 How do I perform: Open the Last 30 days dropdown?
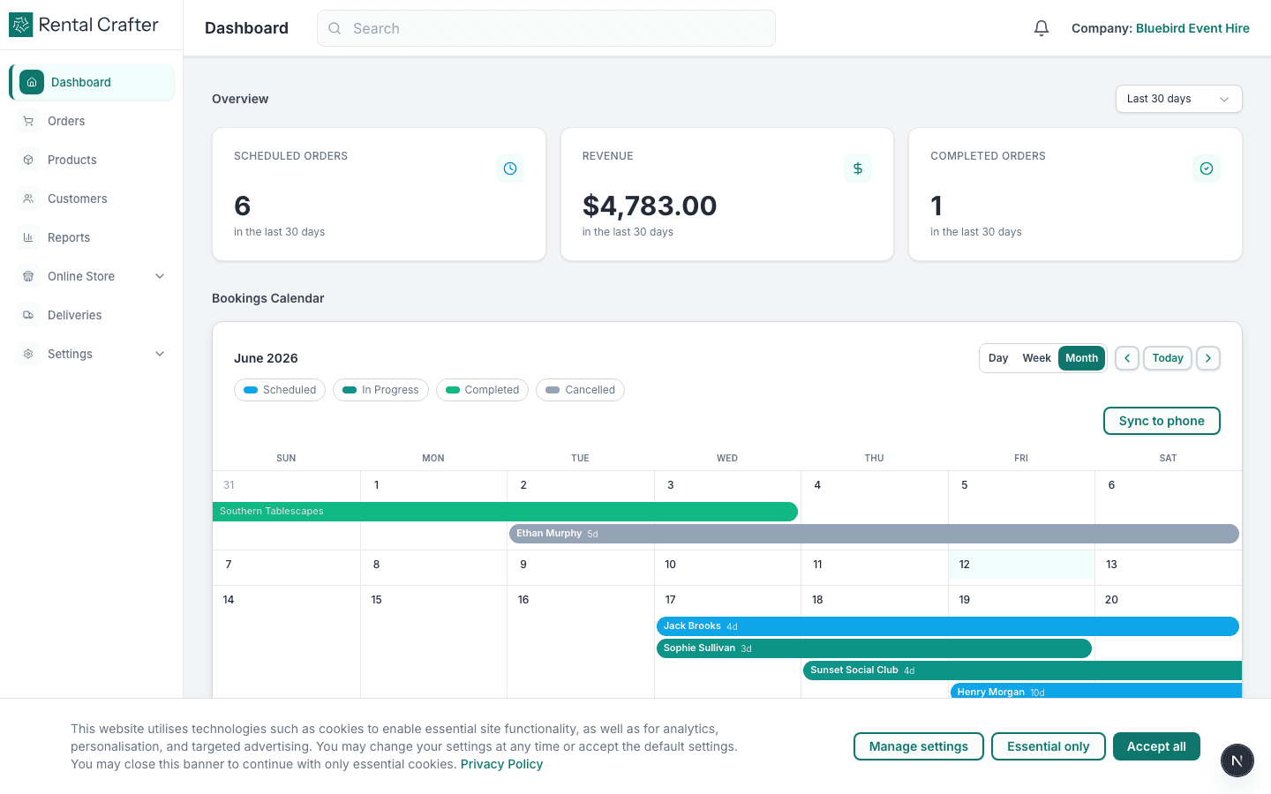[x=1178, y=99]
